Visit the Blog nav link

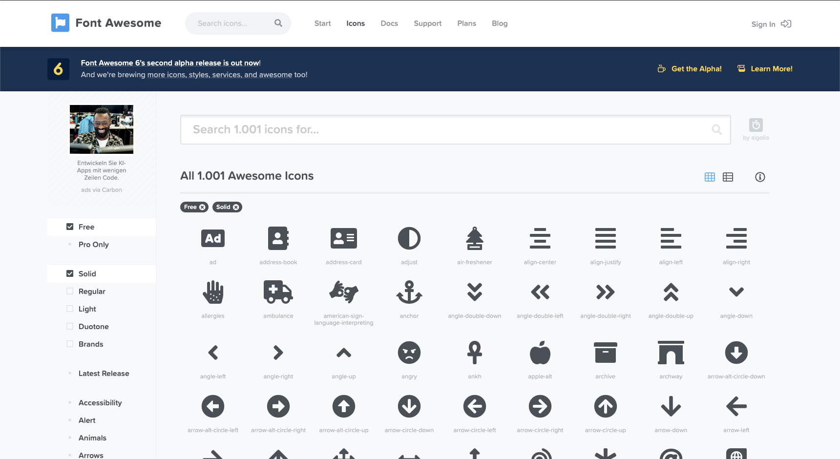(500, 23)
